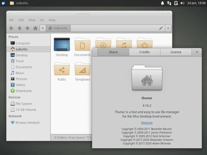
Task: Go back with the toolbar back arrow
Action: click(11, 28)
